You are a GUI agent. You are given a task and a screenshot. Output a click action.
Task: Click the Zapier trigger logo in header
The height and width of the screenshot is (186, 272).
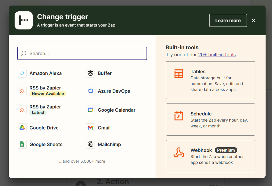[24, 20]
